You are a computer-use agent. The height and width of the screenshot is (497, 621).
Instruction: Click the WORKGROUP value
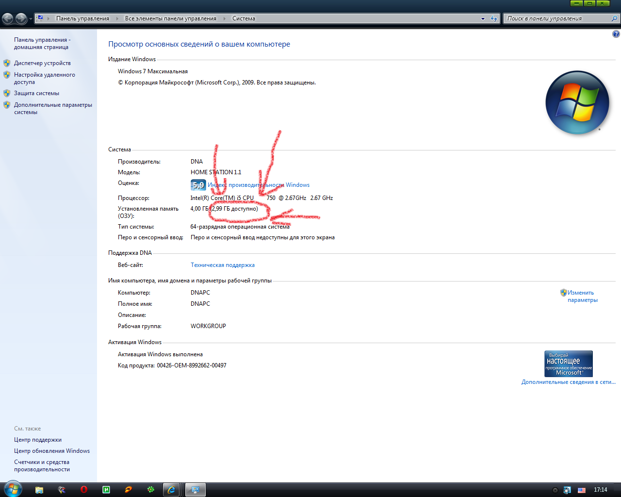pyautogui.click(x=208, y=326)
